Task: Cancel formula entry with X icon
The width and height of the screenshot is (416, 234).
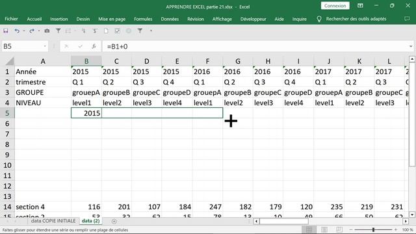Action: tap(66, 46)
